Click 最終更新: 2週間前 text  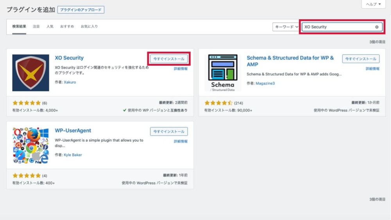pyautogui.click(x=173, y=103)
